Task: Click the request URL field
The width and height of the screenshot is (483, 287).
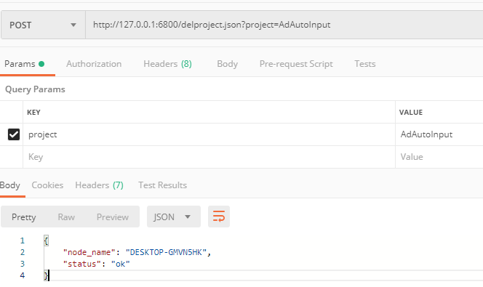Action: [284, 25]
